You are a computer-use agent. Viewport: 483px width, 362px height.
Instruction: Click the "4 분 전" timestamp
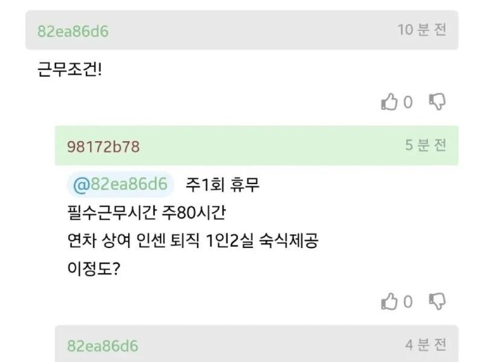(x=426, y=345)
